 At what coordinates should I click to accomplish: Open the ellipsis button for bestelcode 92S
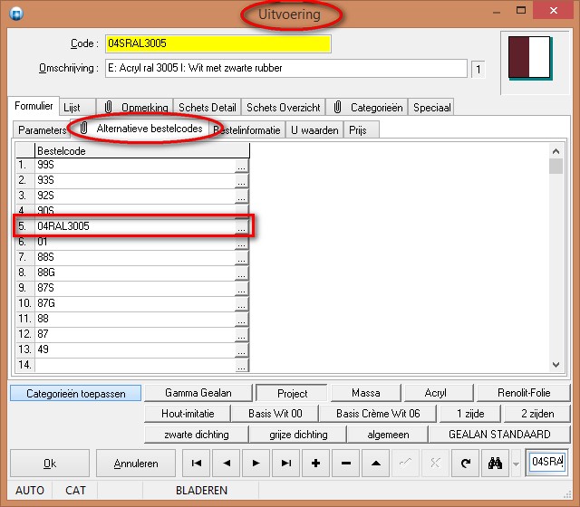click(x=242, y=197)
